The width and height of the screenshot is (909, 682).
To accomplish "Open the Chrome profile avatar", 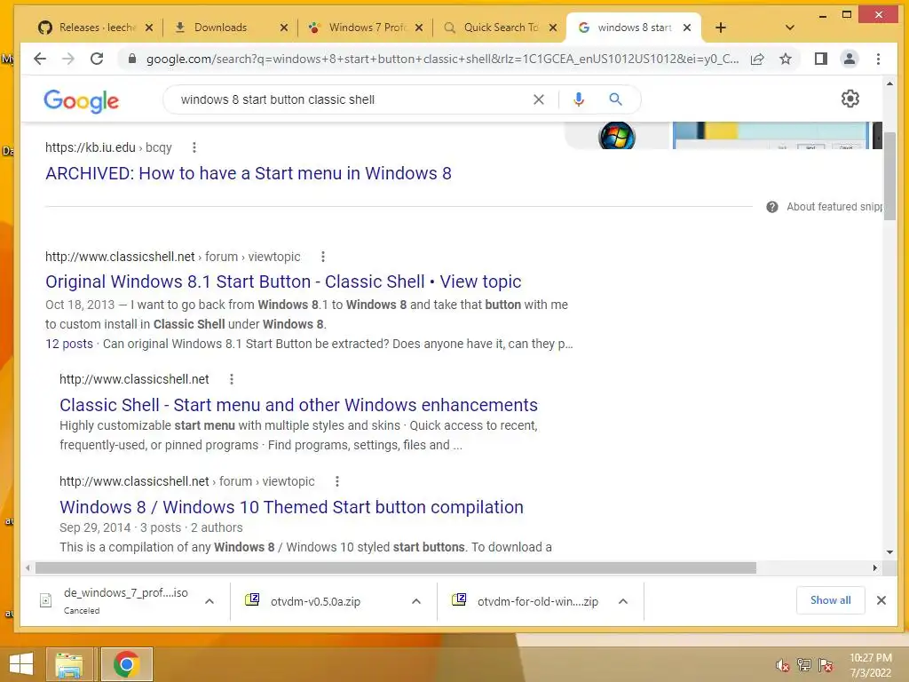I will pos(850,59).
